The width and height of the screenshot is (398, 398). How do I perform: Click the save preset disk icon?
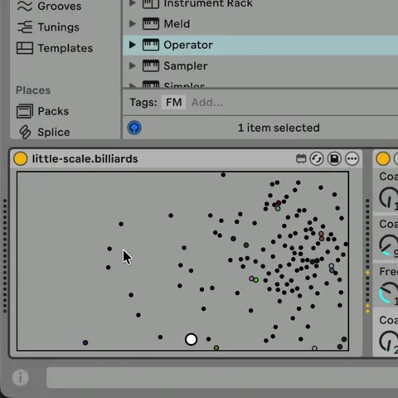[x=334, y=159]
